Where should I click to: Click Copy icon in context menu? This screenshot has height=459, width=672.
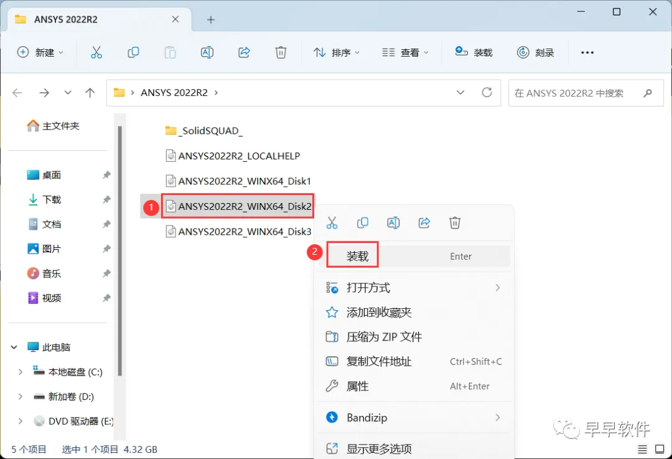[363, 222]
